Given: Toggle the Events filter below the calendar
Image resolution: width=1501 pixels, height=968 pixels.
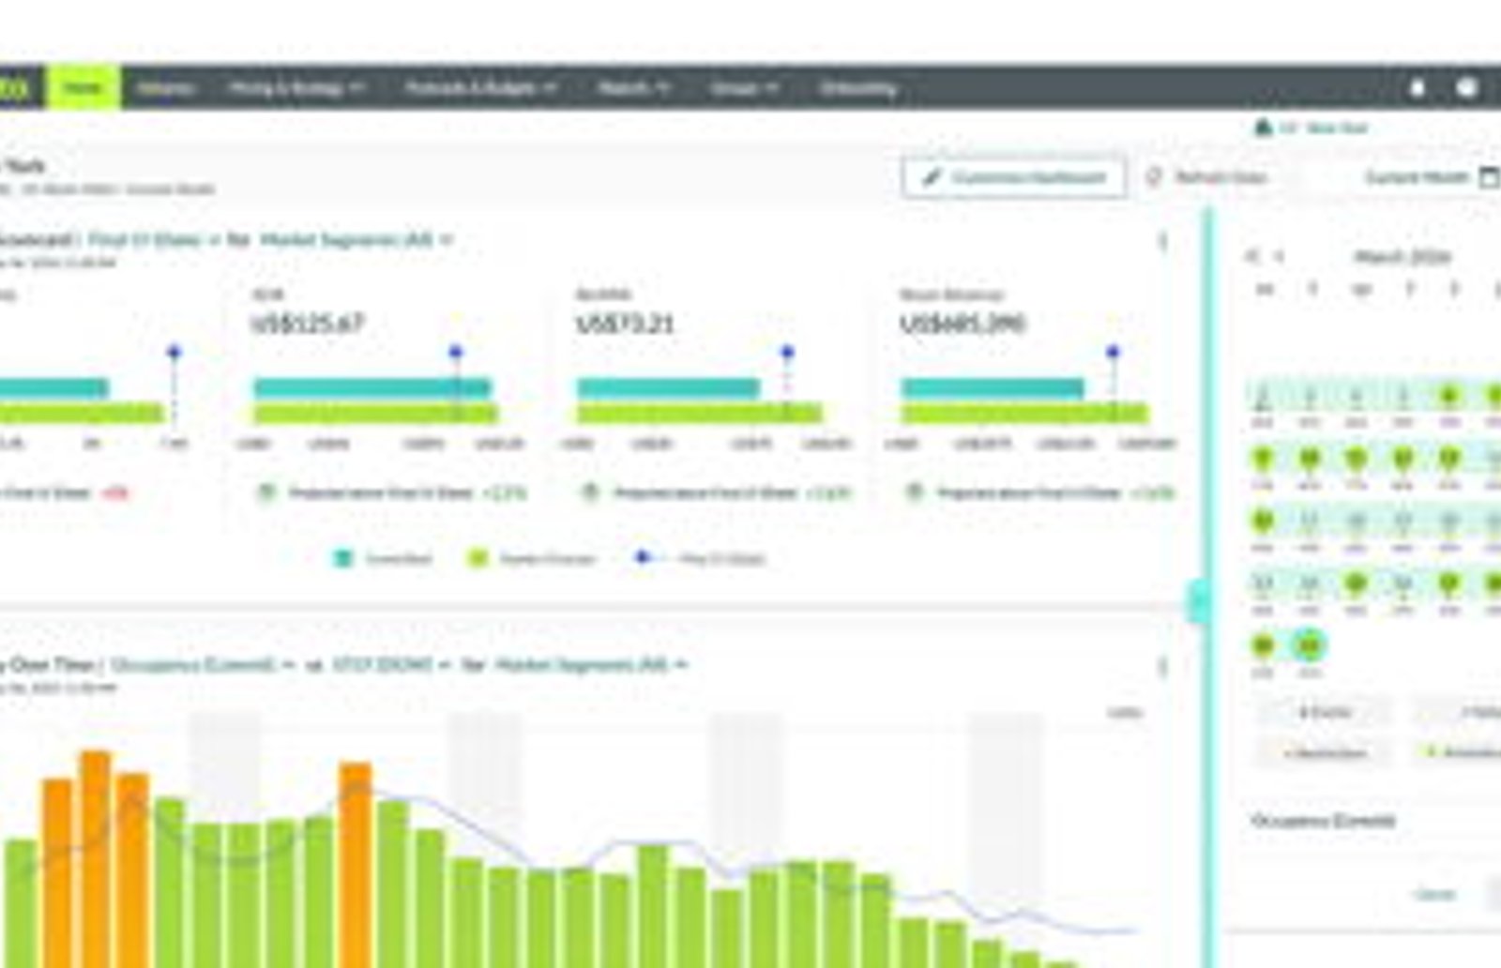Looking at the screenshot, I should click(1325, 712).
